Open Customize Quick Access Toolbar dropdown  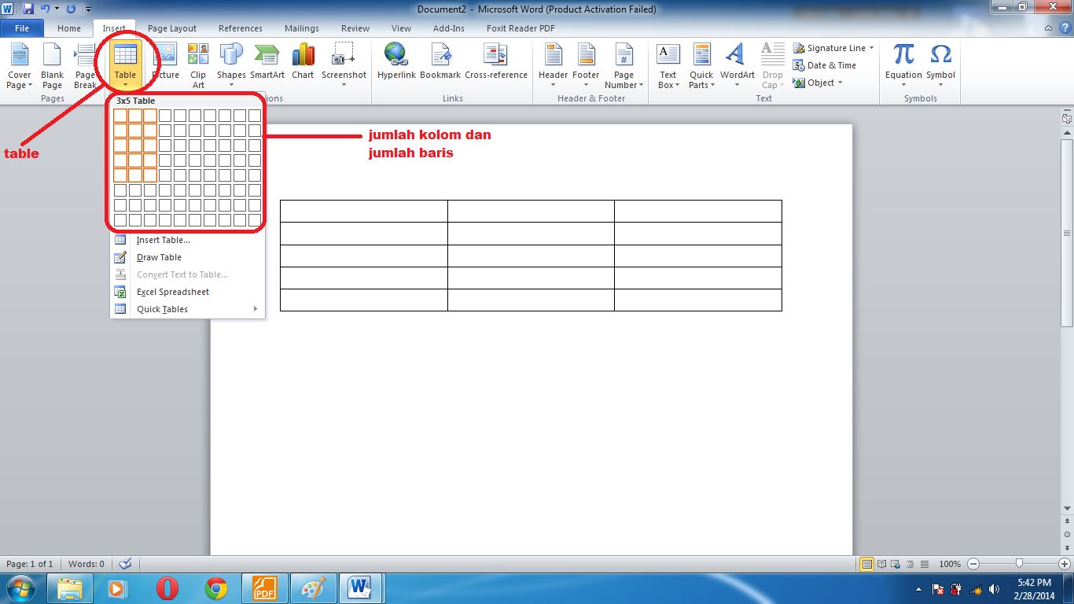87,9
